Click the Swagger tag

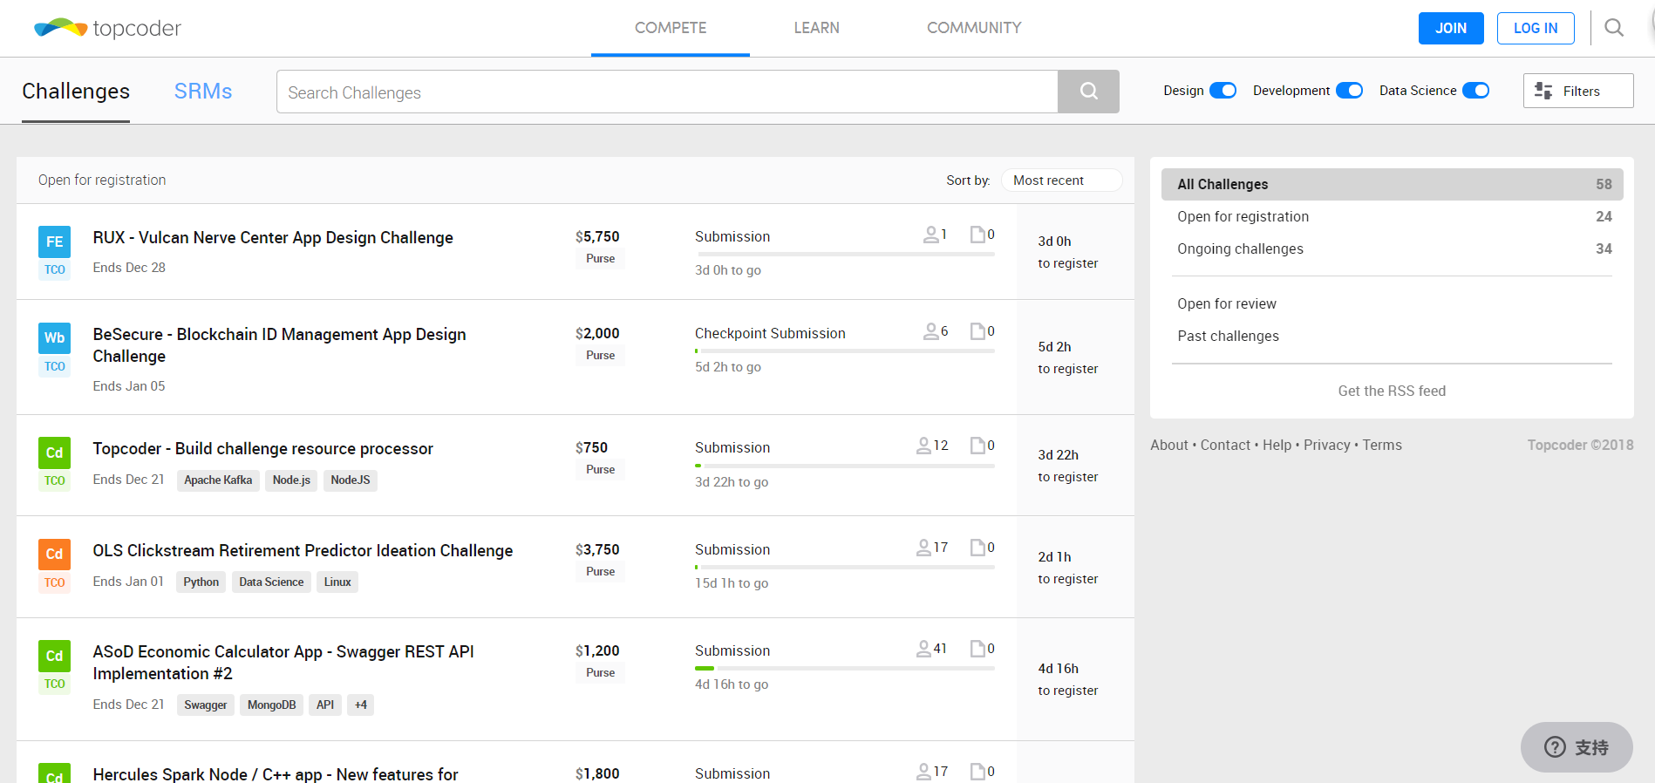pyautogui.click(x=206, y=705)
